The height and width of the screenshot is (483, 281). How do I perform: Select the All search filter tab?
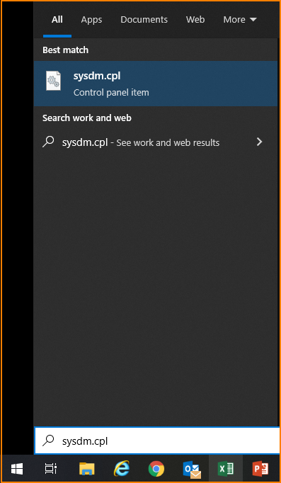point(57,20)
